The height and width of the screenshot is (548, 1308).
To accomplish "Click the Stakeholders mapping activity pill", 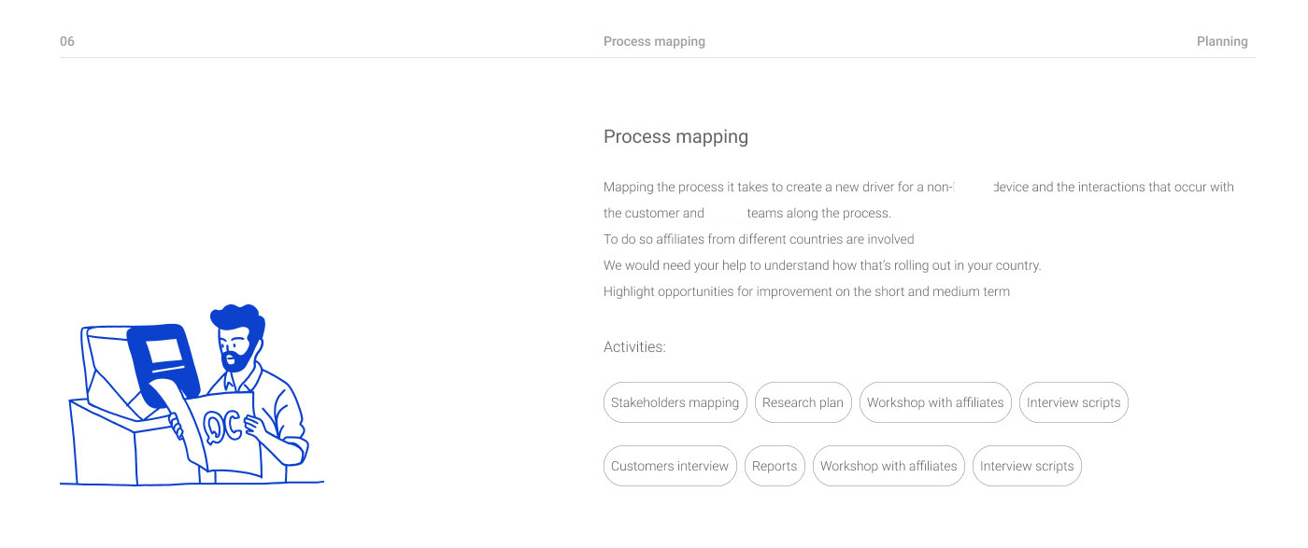I will click(x=675, y=402).
